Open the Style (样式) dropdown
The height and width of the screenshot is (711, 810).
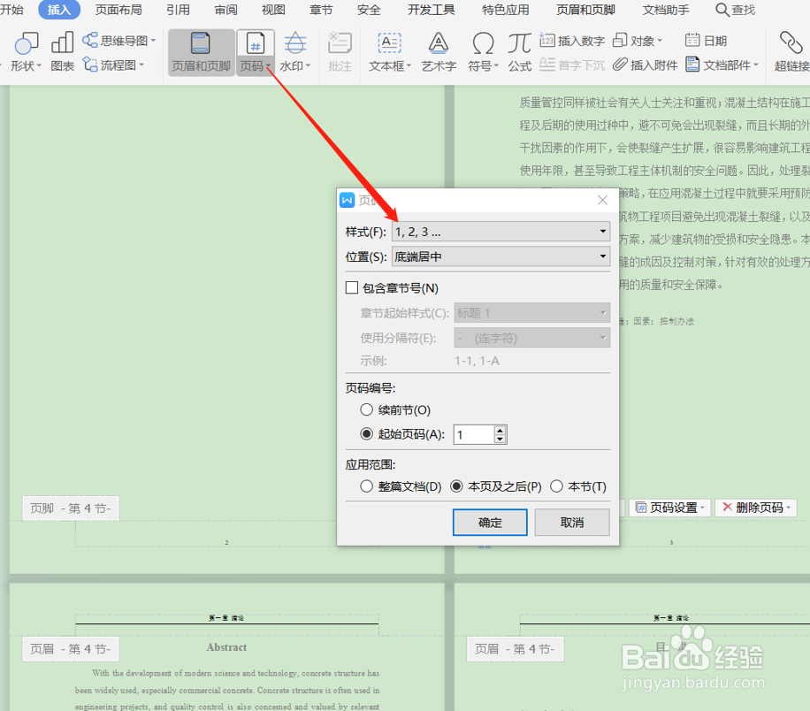(501, 232)
